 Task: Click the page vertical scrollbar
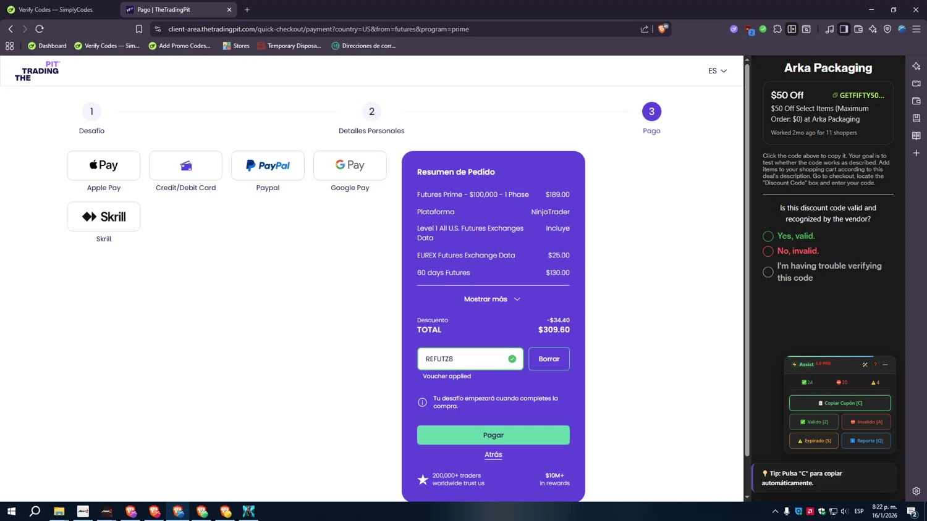click(x=747, y=260)
